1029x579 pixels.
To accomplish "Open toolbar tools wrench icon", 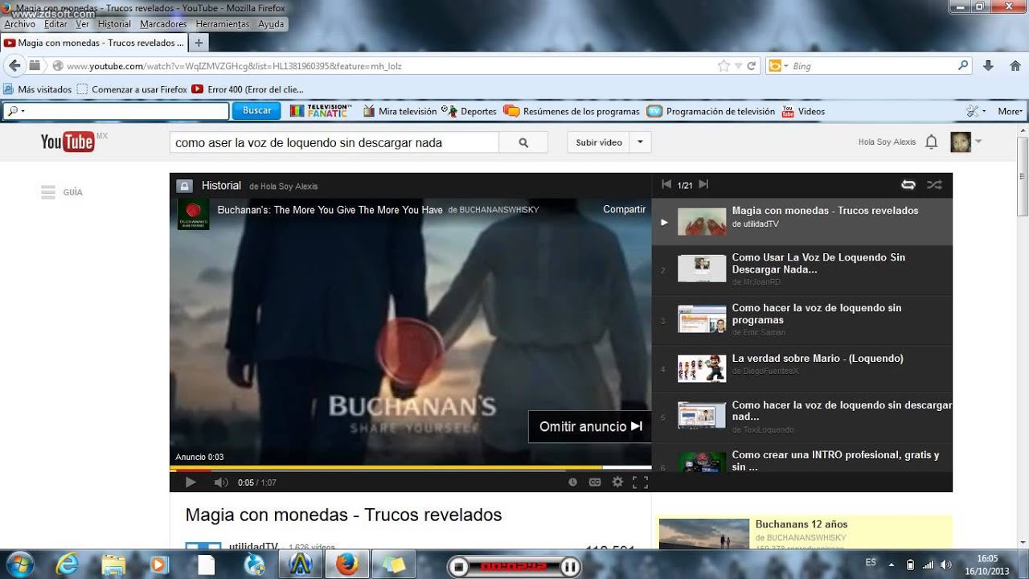I will 973,111.
